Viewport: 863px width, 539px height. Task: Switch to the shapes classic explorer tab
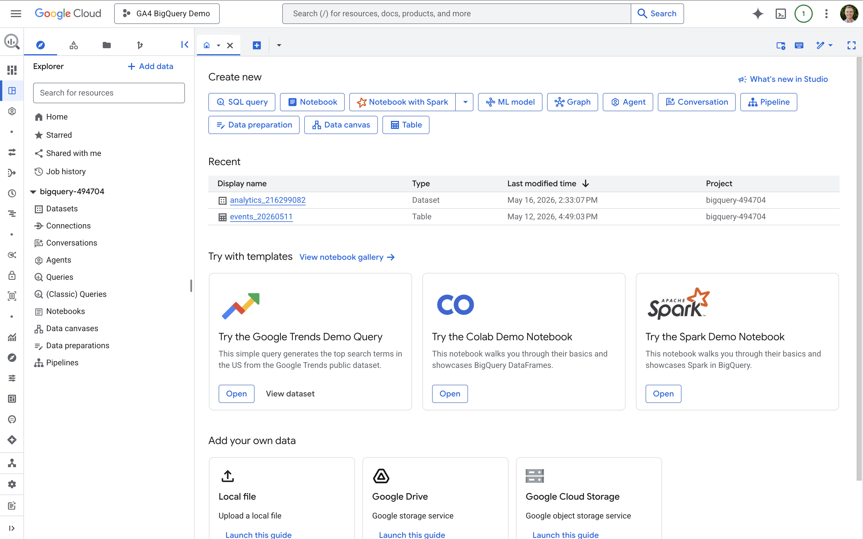[73, 45]
